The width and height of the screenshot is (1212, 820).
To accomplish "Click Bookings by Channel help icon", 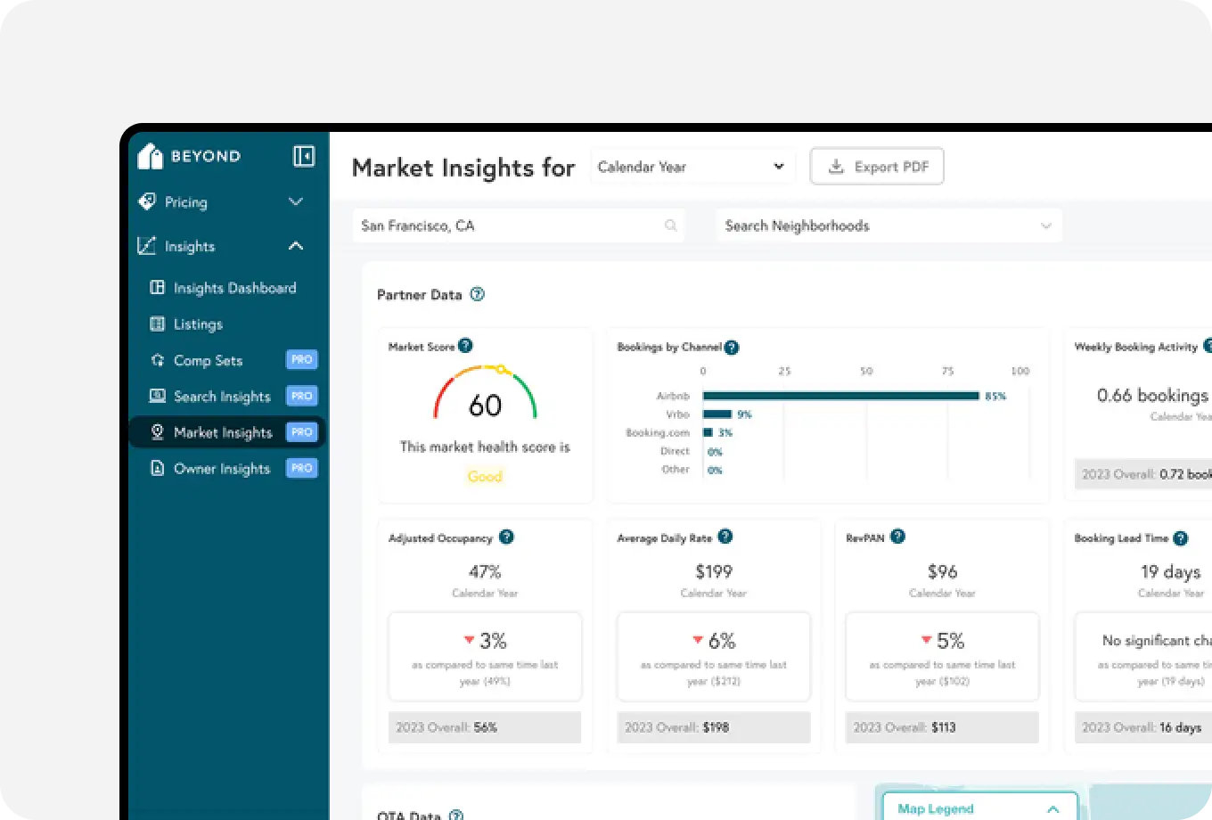I will click(732, 348).
